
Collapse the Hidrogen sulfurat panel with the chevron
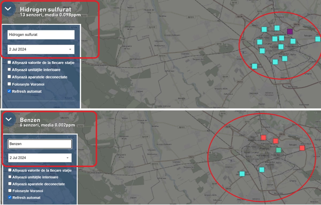pos(8,9)
